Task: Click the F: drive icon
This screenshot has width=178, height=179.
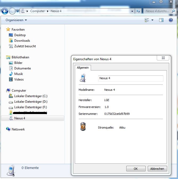Action: (11, 108)
